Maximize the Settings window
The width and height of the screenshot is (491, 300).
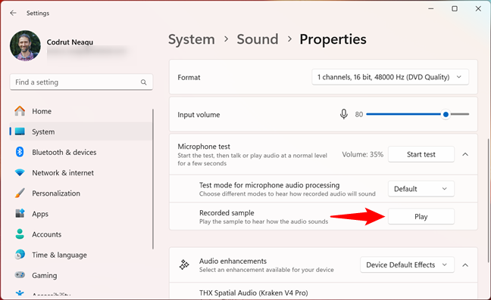455,9
